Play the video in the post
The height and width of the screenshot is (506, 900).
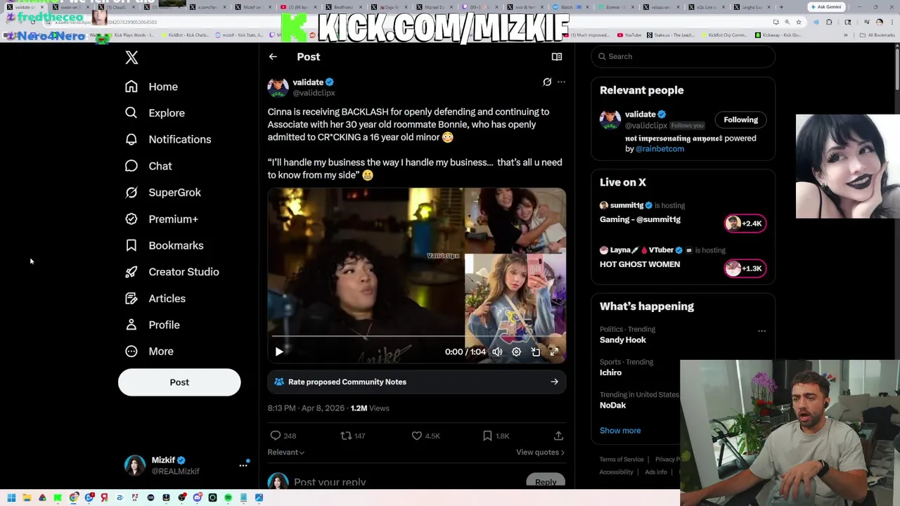point(279,352)
